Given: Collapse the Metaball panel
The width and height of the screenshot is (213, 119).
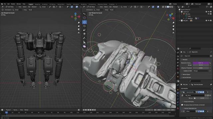Looking at the screenshot, I should pyautogui.click(x=184, y=59).
